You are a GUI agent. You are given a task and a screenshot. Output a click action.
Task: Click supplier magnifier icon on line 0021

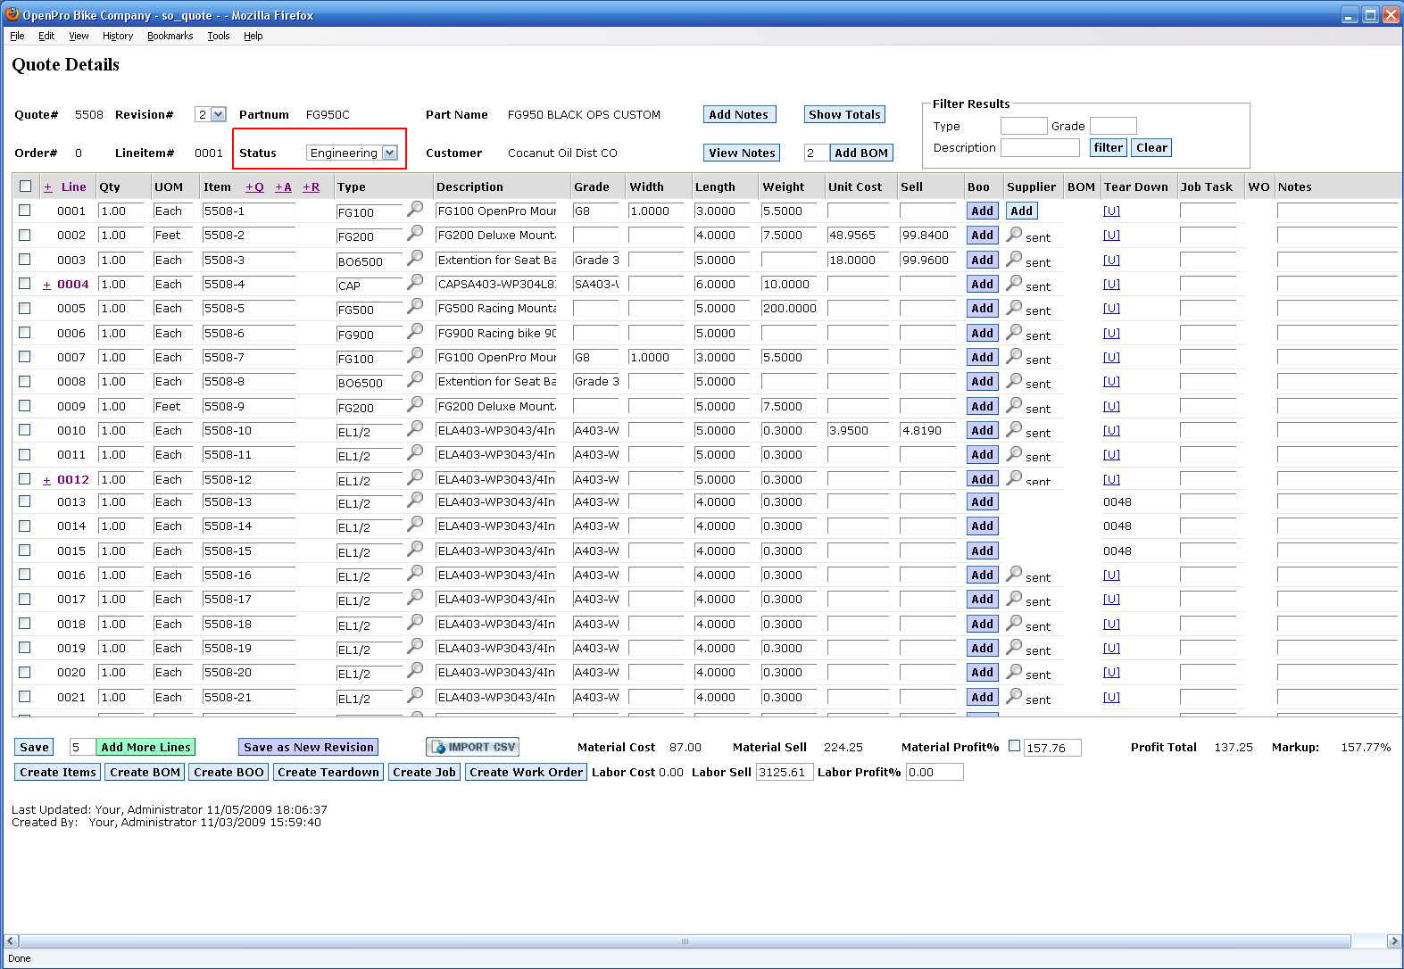pos(1015,696)
